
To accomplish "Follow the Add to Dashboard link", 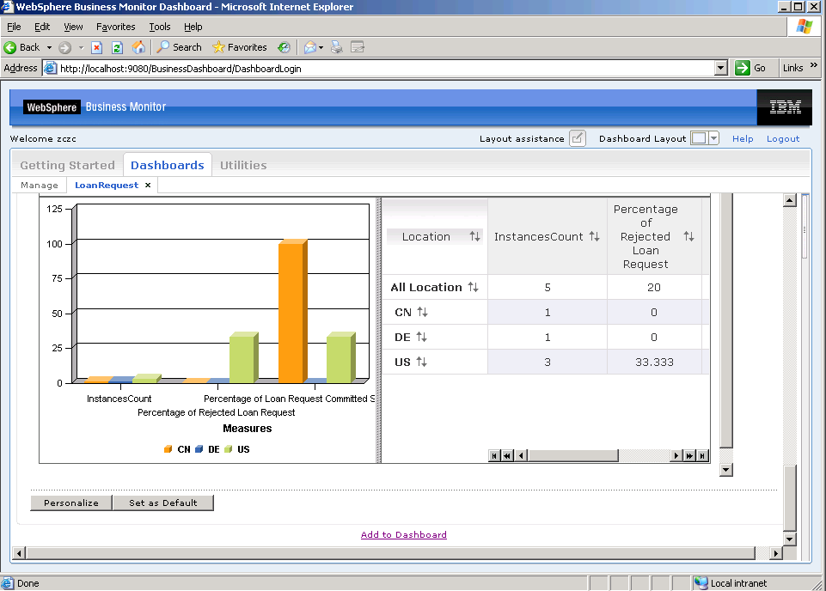I will click(x=404, y=534).
